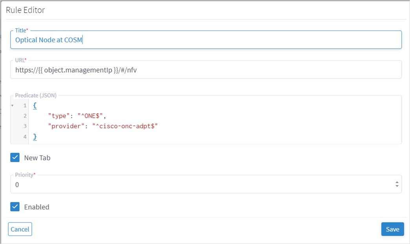The image size is (410, 244).
Task: Click the Rule Editor dialog heading
Action: click(25, 10)
